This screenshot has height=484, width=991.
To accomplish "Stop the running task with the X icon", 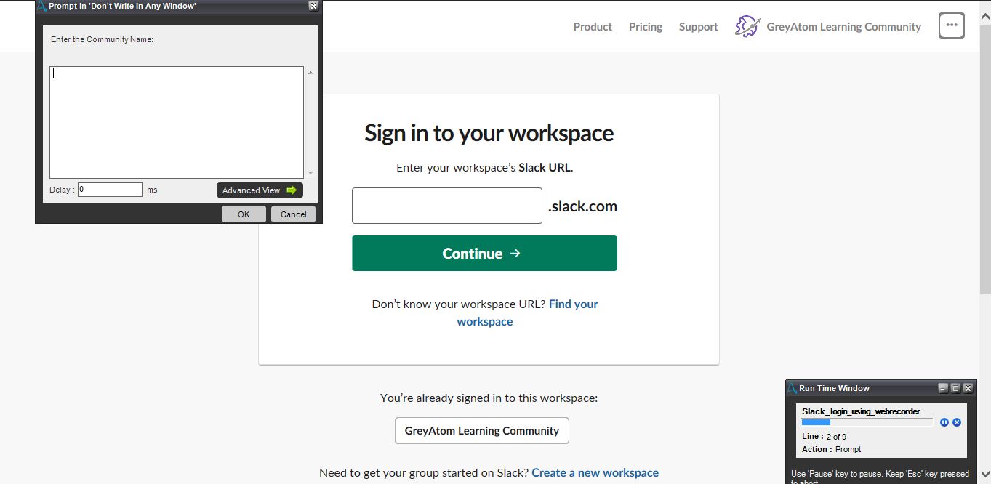I will pyautogui.click(x=957, y=422).
